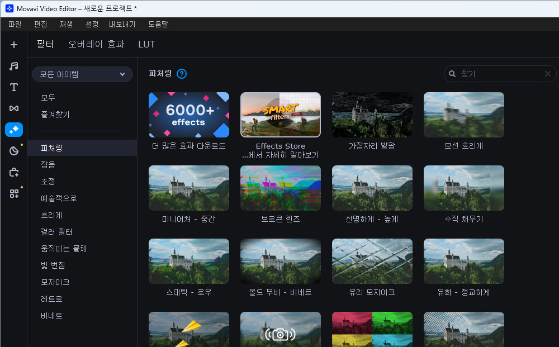
Task: Select the 유리 모자이크 filter thumbnail
Action: (x=372, y=261)
